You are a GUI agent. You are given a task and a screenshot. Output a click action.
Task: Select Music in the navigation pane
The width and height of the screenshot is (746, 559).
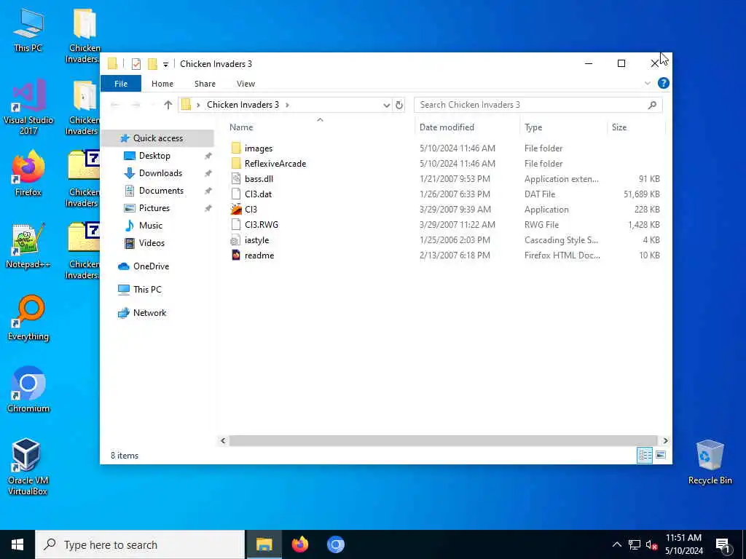coord(150,226)
